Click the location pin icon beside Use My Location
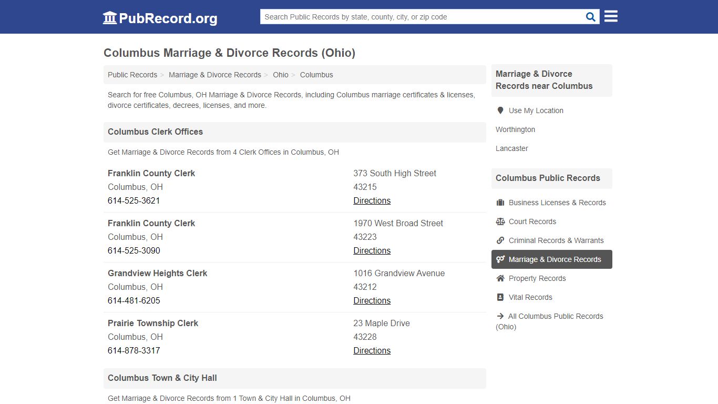The height and width of the screenshot is (404, 718). pyautogui.click(x=500, y=110)
